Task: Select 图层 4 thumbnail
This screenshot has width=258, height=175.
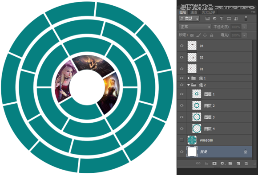Action: pyautogui.click(x=197, y=128)
